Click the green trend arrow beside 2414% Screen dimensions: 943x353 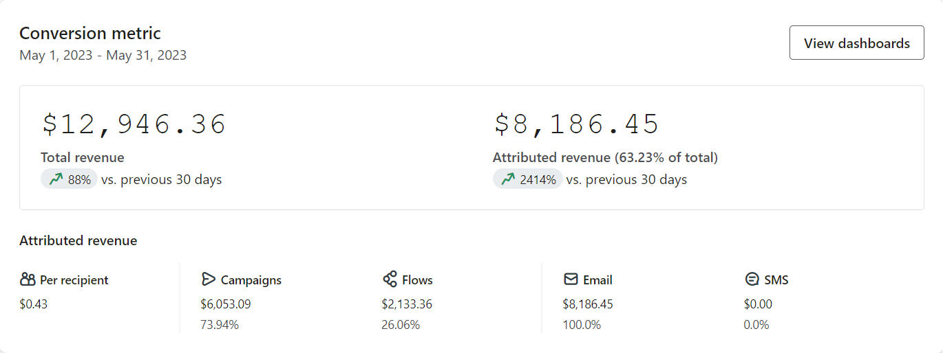click(508, 179)
